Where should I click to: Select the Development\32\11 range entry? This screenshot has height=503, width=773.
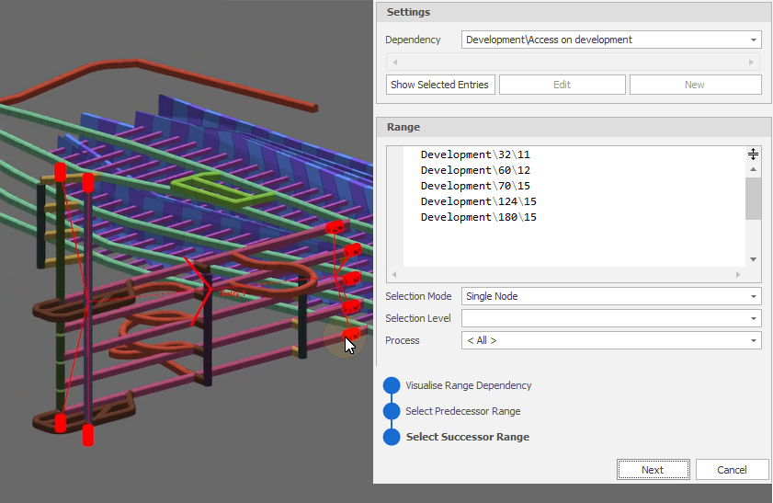coord(475,154)
